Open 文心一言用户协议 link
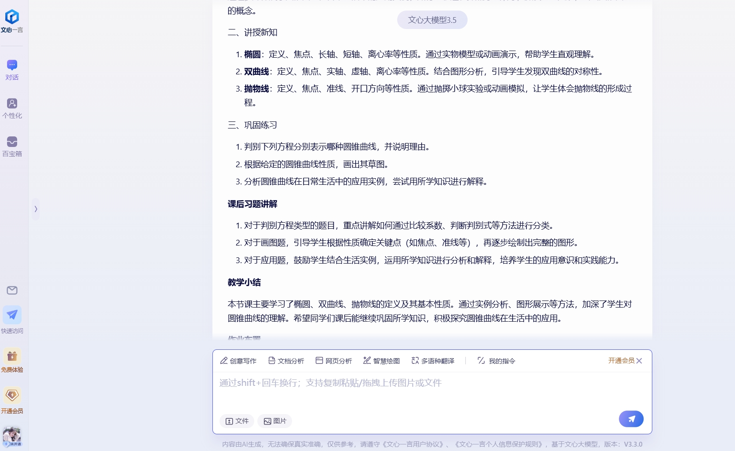735x451 pixels. [x=413, y=444]
